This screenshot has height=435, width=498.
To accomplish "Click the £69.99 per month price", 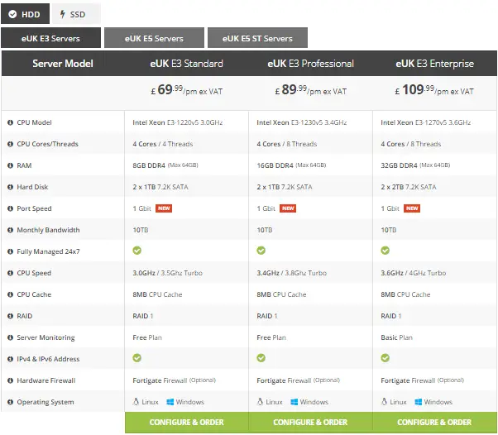I will pos(187,90).
